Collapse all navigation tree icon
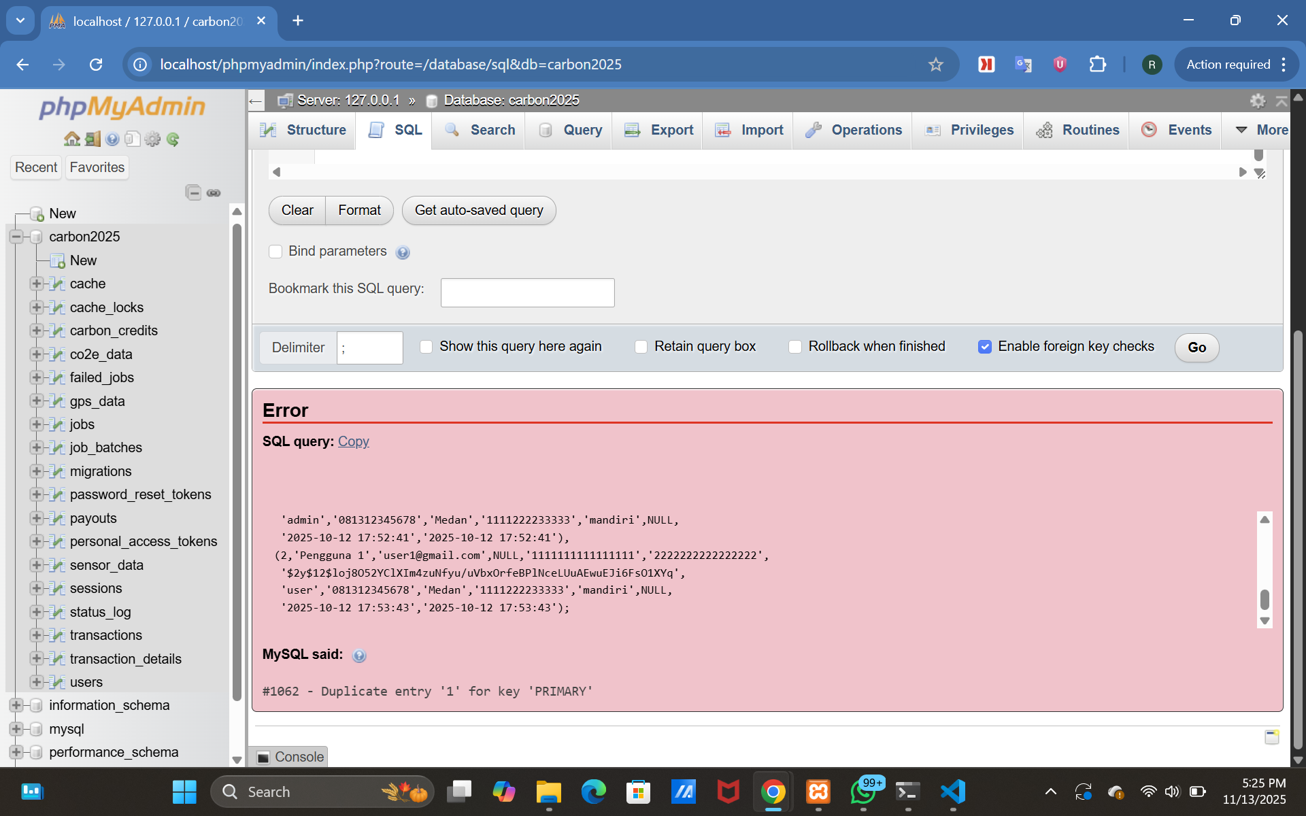This screenshot has height=816, width=1306. coord(193,192)
